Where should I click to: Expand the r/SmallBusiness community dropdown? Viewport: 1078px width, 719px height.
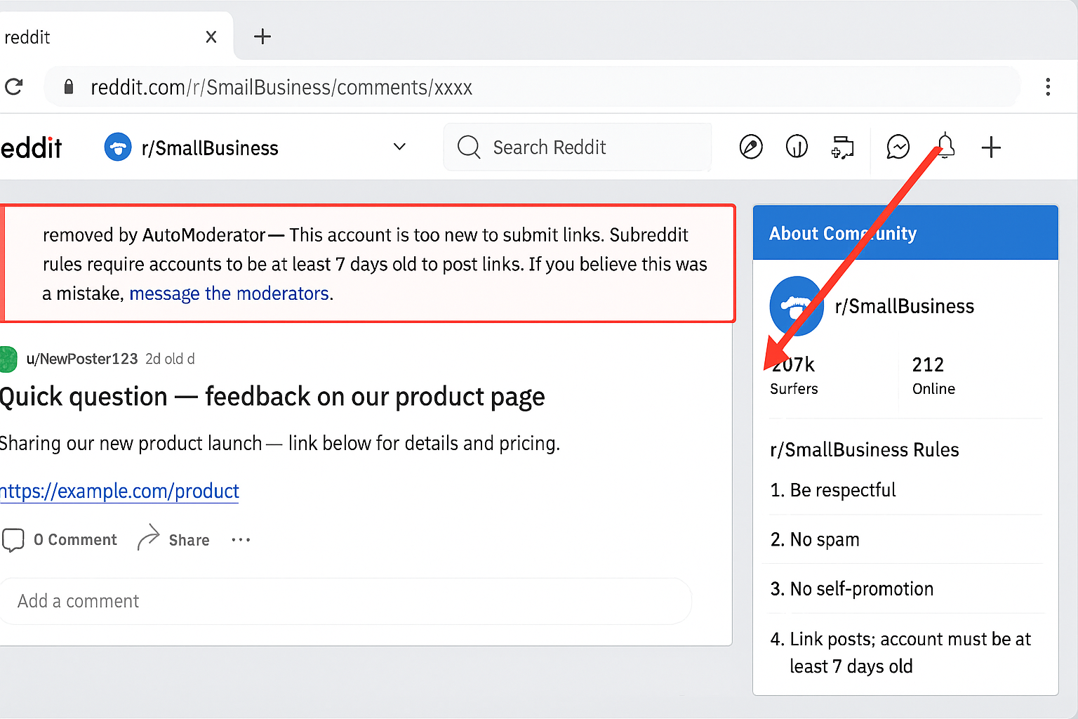click(399, 147)
